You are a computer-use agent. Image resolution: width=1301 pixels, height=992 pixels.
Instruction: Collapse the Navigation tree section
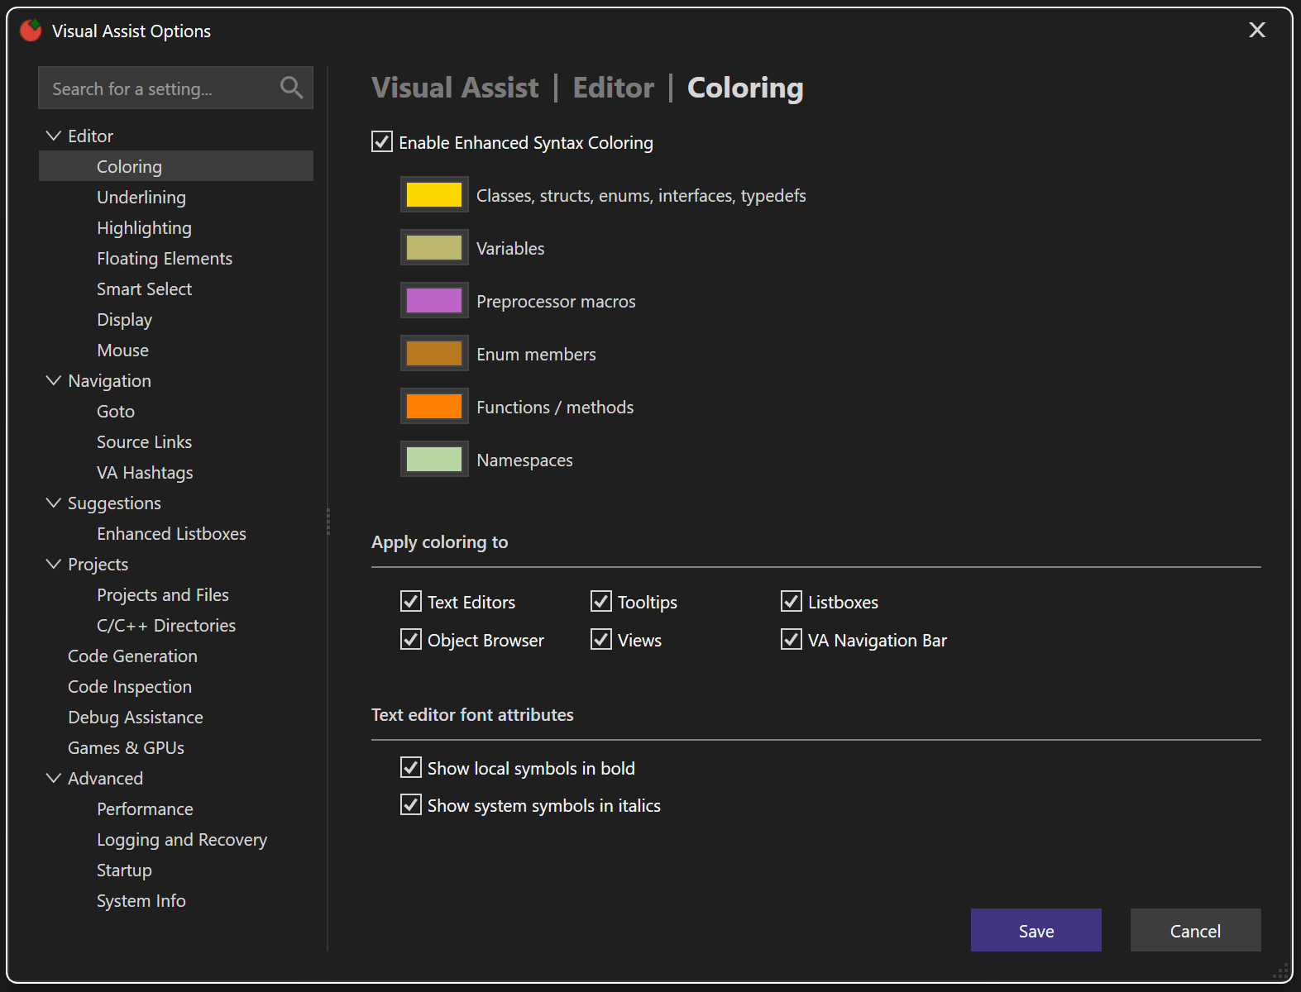(54, 380)
